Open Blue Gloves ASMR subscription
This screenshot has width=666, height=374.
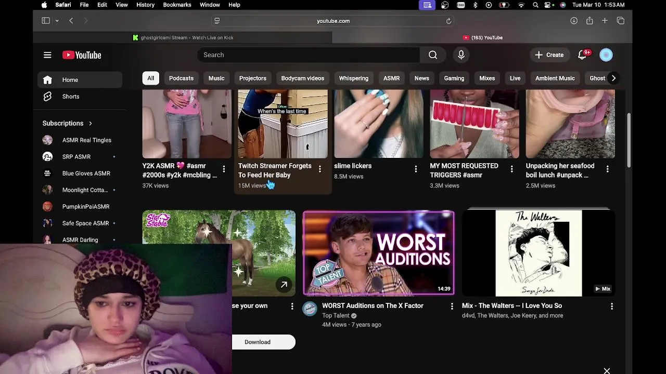80,173
